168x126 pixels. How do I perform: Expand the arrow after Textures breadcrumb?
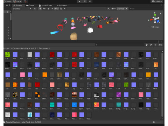[x=49, y=48]
